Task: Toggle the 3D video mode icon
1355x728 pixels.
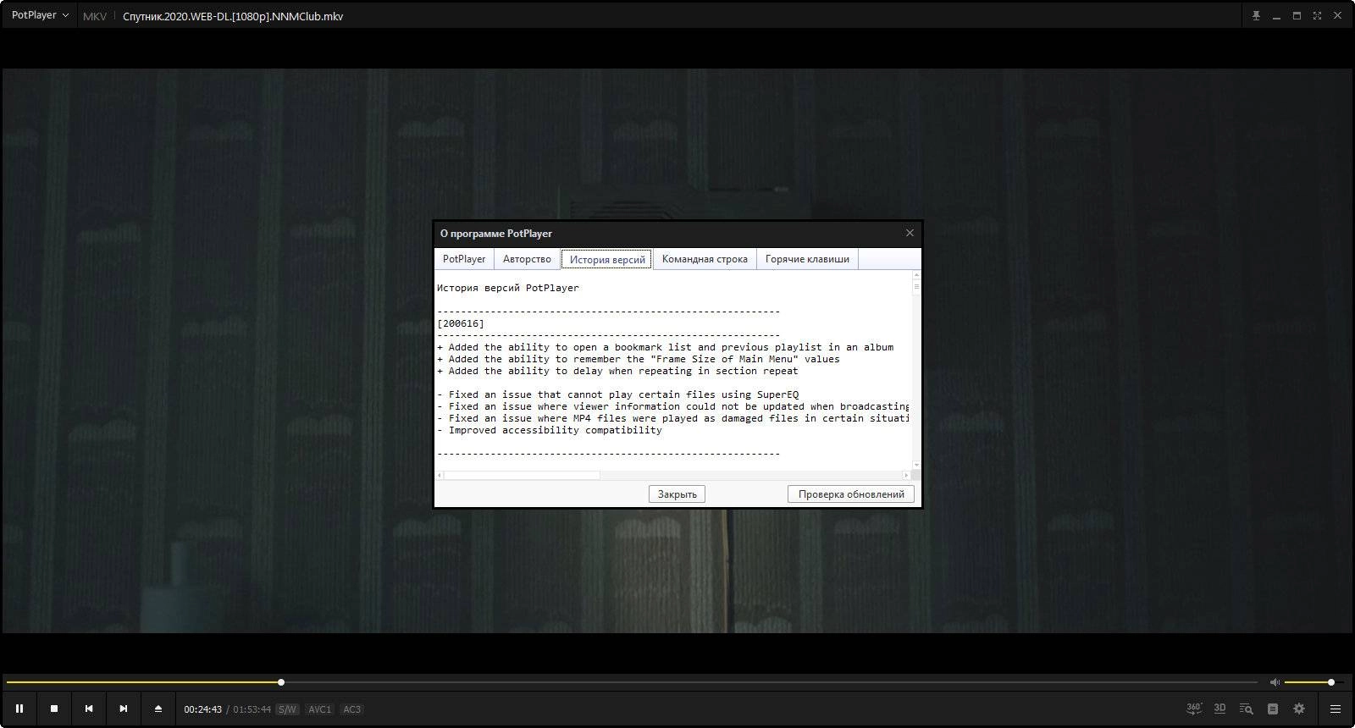Action: pos(1219,709)
